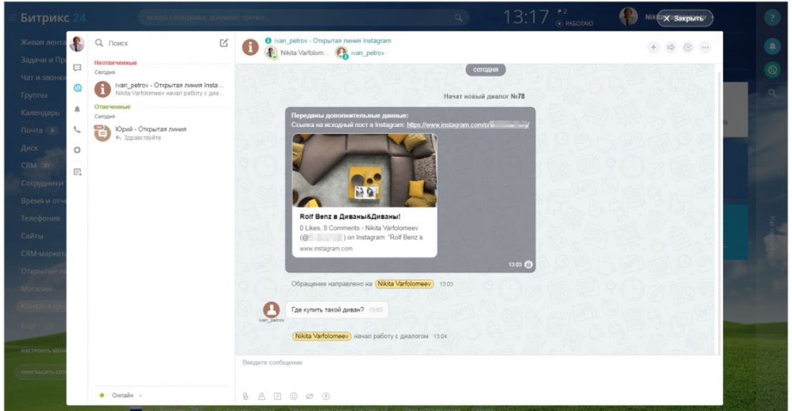Click the bell icon in right portal bar

coord(772,46)
